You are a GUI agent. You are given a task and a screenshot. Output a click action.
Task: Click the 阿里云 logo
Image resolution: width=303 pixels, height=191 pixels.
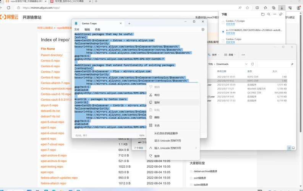coord(9,17)
